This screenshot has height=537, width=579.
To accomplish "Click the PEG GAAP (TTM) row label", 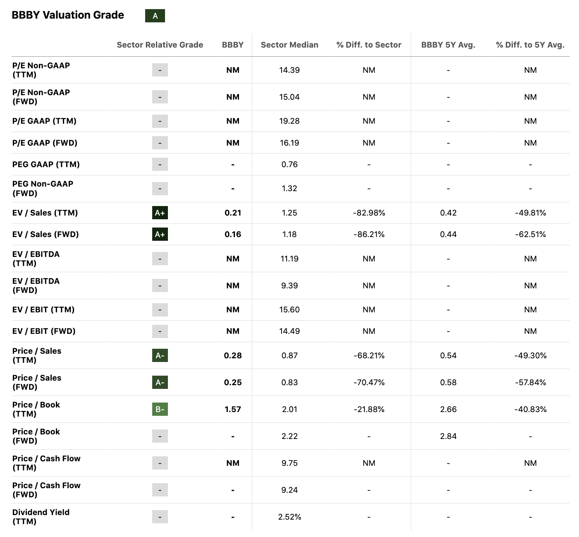I will pos(46,164).
